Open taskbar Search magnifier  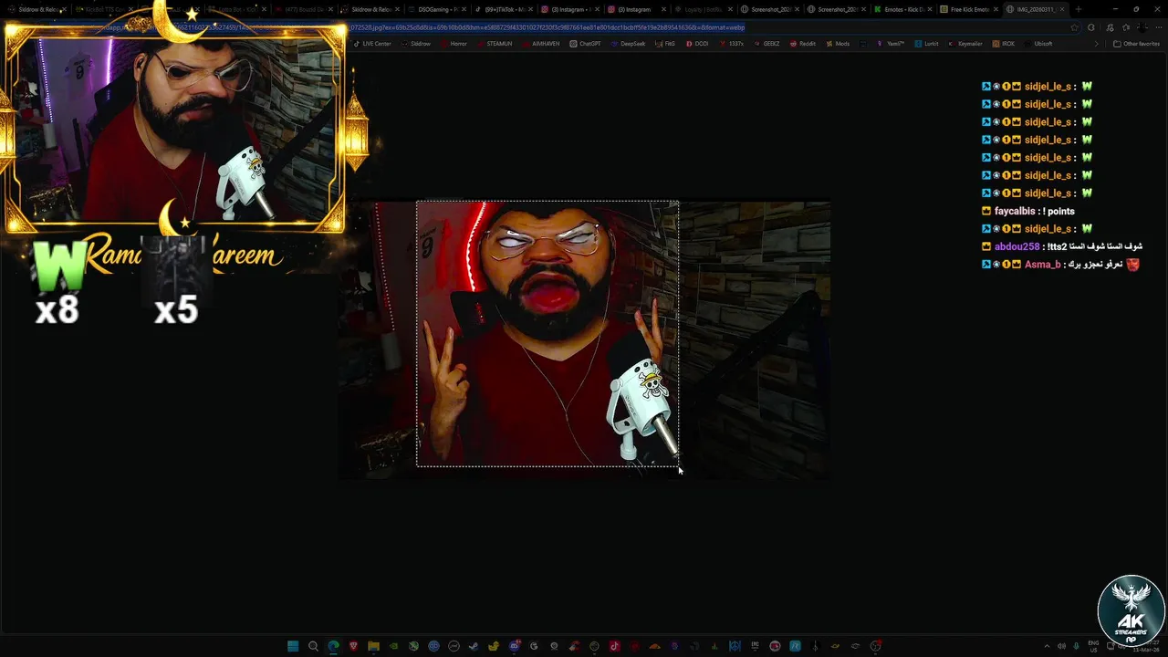point(313,646)
